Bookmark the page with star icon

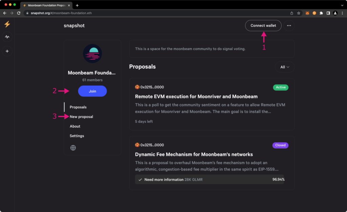[299, 13]
